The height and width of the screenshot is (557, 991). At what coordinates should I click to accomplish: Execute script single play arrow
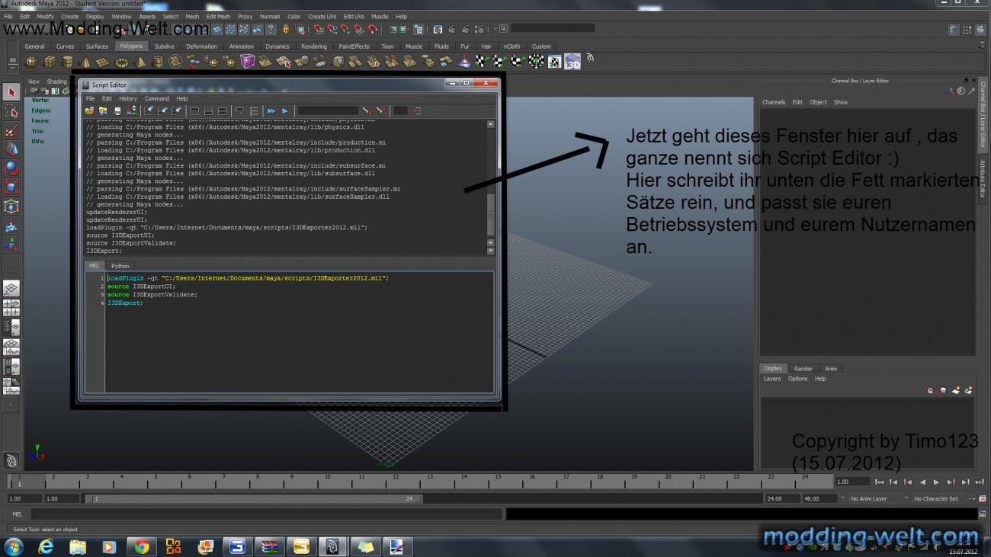point(285,111)
